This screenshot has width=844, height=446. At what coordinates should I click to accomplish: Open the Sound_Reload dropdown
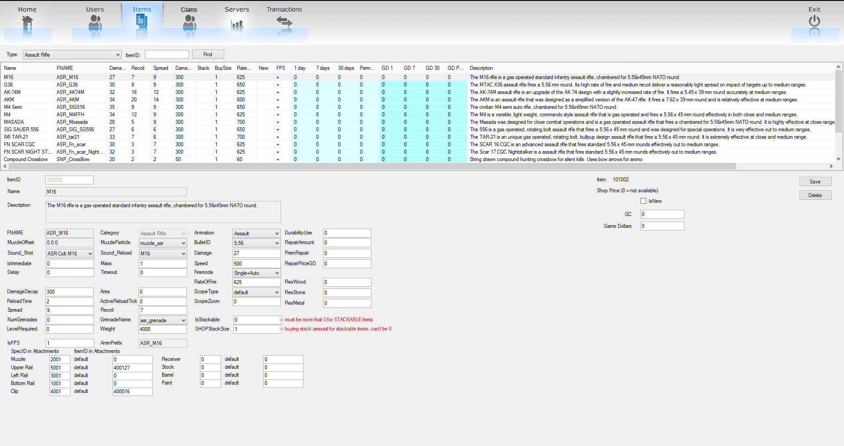[x=163, y=254]
